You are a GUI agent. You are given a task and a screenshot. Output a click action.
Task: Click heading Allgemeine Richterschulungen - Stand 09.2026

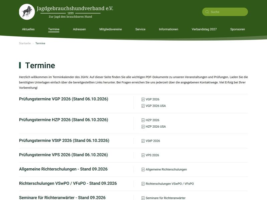click(63, 169)
